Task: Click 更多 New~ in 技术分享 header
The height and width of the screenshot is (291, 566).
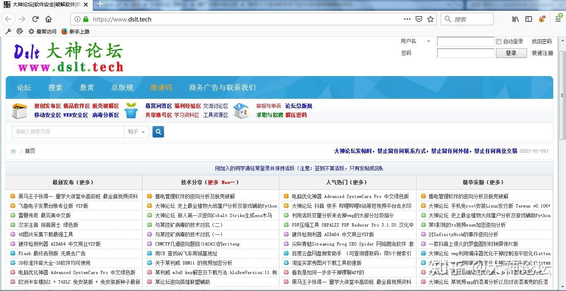Action: (x=221, y=182)
